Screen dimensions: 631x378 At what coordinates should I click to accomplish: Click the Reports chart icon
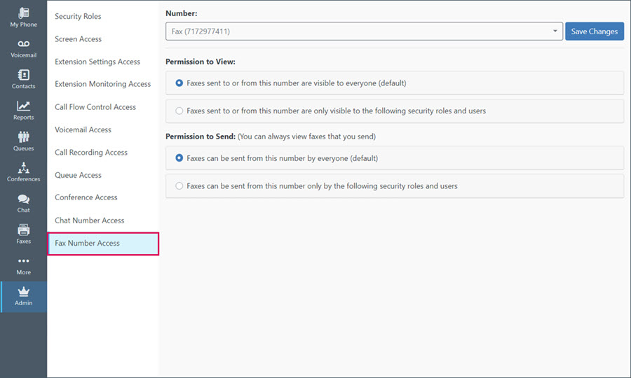23,106
